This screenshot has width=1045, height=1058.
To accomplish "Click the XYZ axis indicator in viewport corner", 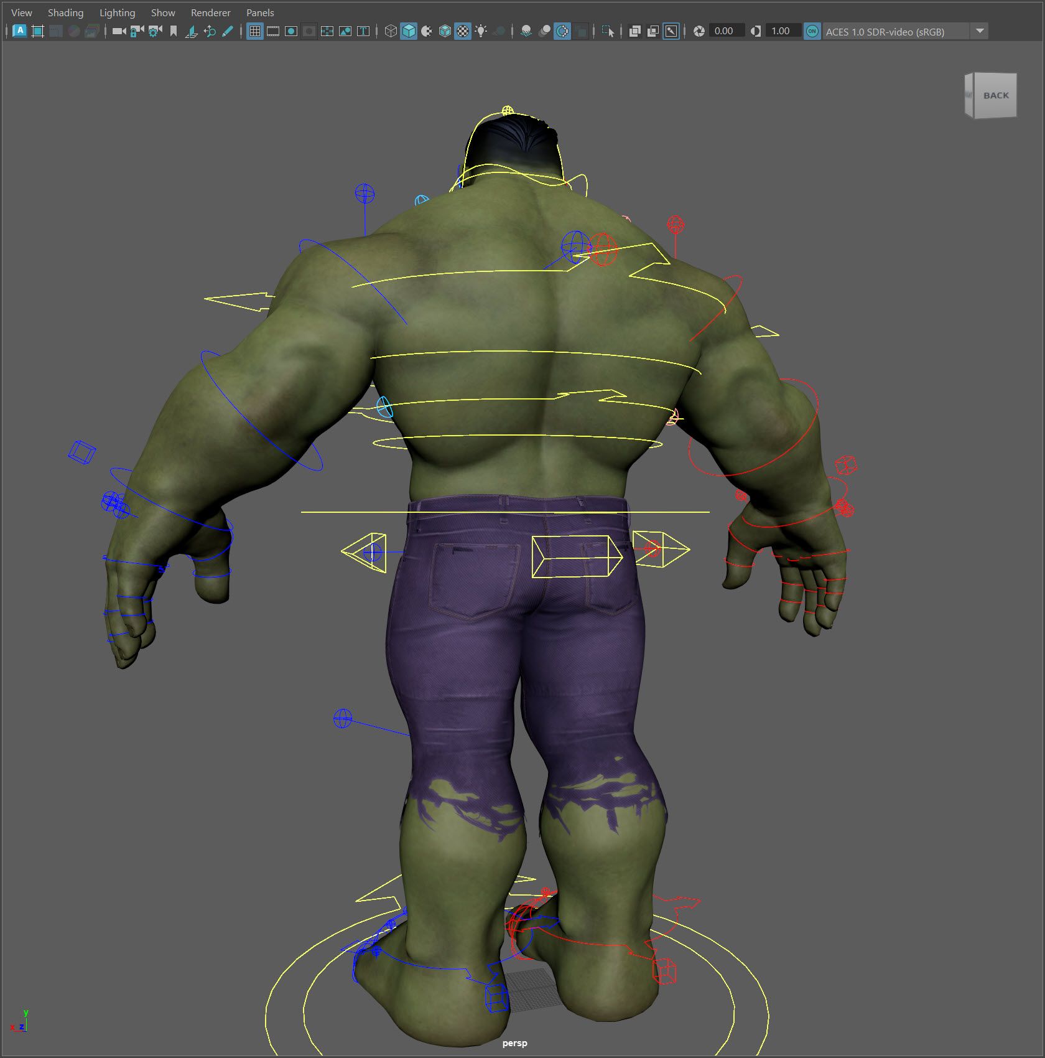I will tap(19, 1021).
